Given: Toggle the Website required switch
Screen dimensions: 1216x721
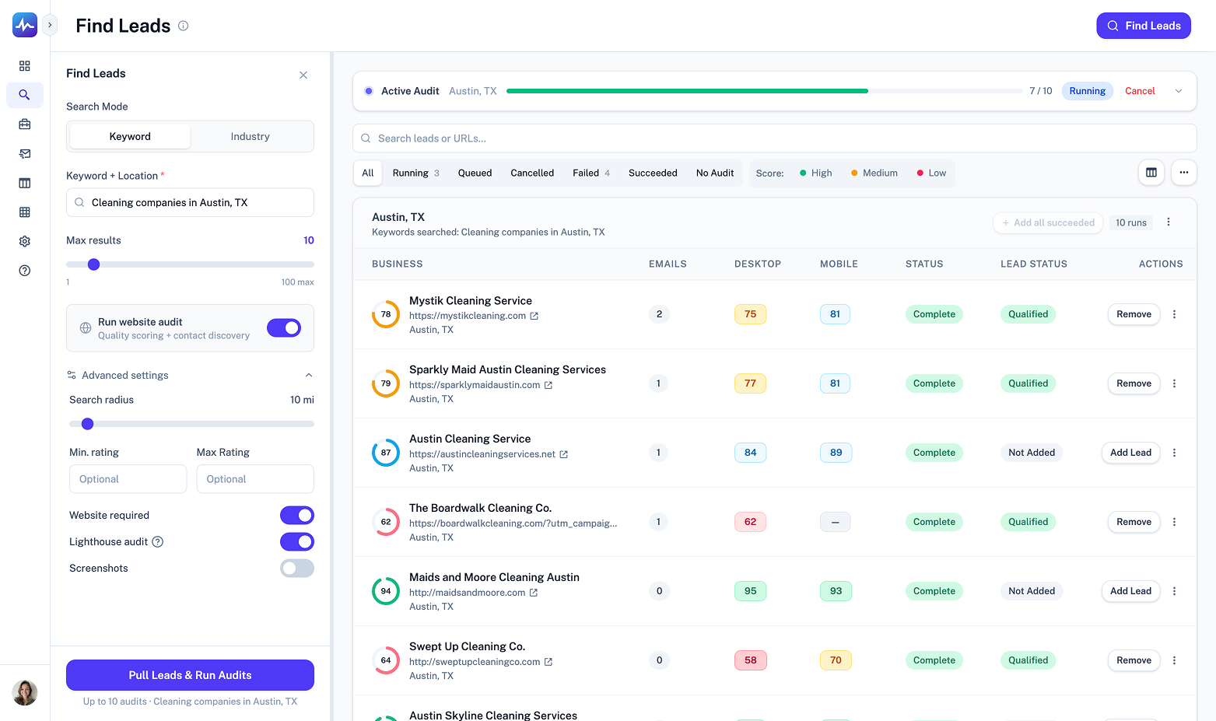Looking at the screenshot, I should click(297, 515).
